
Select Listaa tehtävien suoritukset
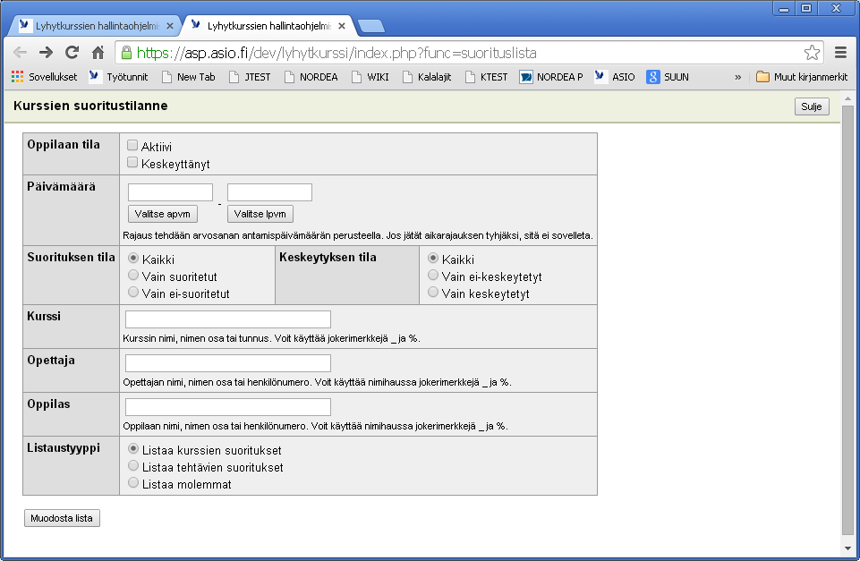[x=133, y=466]
